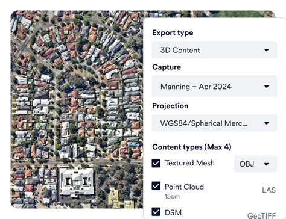Click the DSM label text
286x219 pixels.
(x=173, y=212)
